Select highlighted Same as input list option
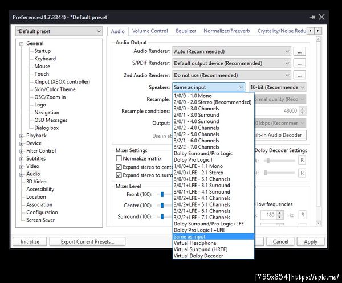342x283 pixels. click(x=213, y=237)
